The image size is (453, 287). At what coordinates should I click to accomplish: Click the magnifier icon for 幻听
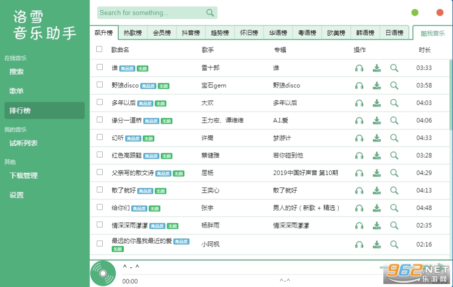tap(394, 138)
